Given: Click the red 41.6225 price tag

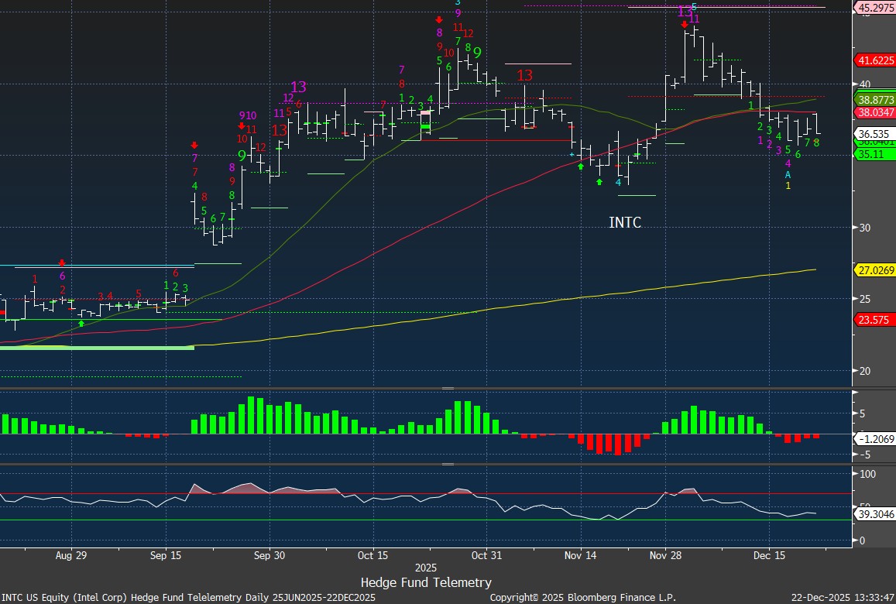Looking at the screenshot, I should point(875,60).
